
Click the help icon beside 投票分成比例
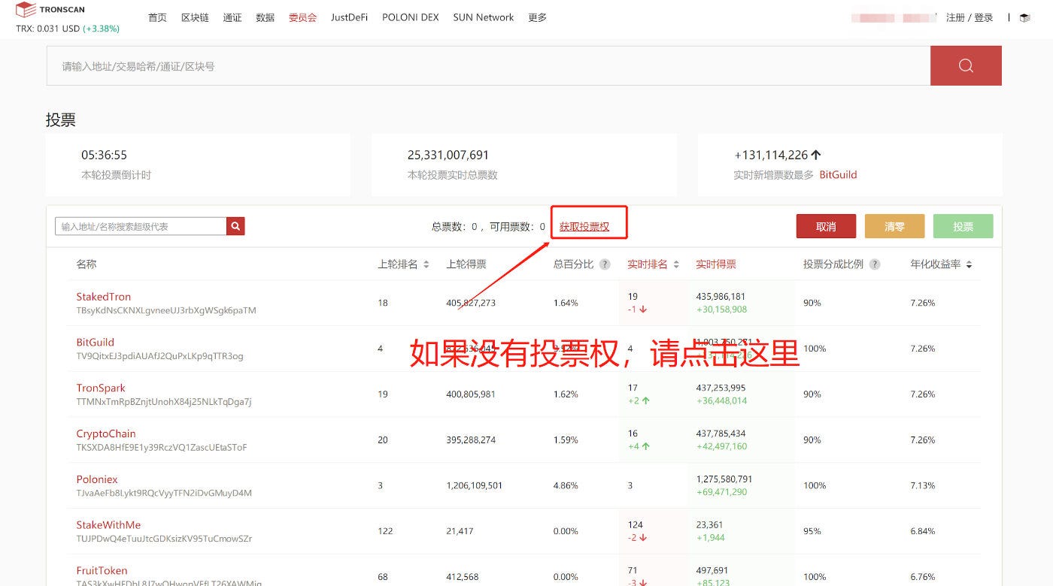pyautogui.click(x=875, y=264)
